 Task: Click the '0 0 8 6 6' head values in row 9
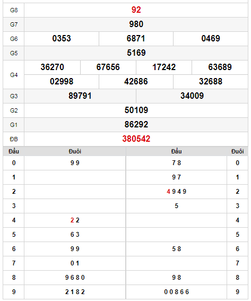coord(176,292)
